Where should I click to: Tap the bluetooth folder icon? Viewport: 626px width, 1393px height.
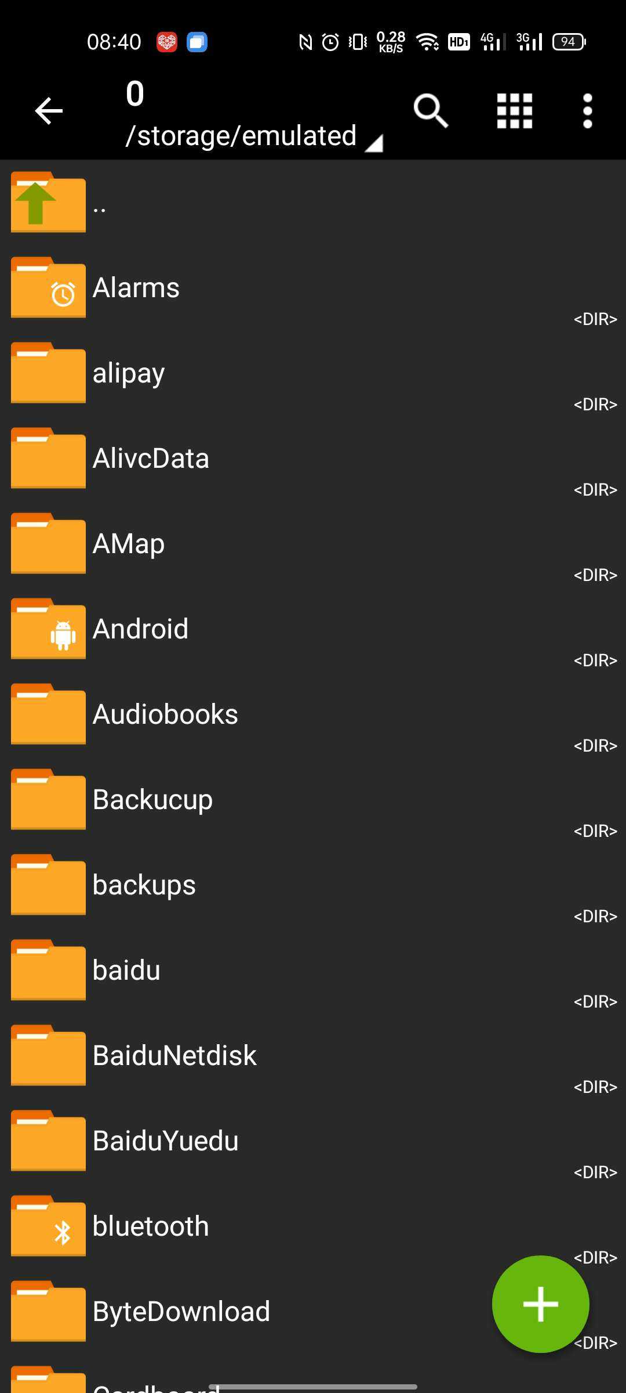click(48, 1226)
